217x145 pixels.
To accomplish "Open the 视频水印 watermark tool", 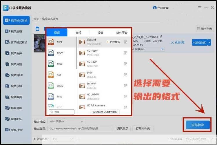I will pos(16,86).
